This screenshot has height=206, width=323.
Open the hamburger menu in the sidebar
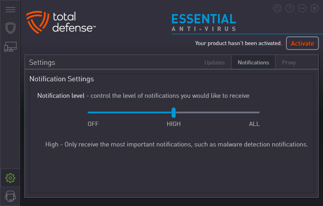pos(10,10)
